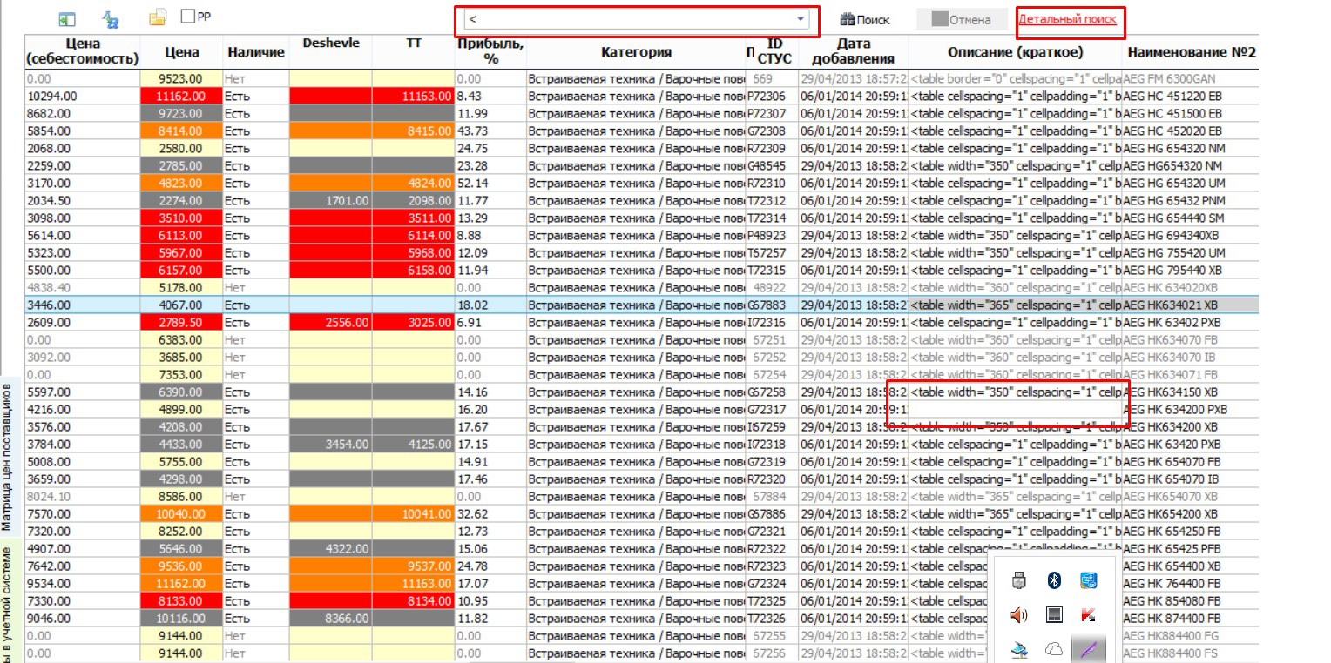Select row AEG FM 6300GAN

click(642, 79)
